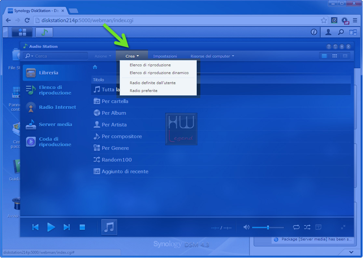
Task: Click the Audio Station help icon
Action: [x=329, y=47]
